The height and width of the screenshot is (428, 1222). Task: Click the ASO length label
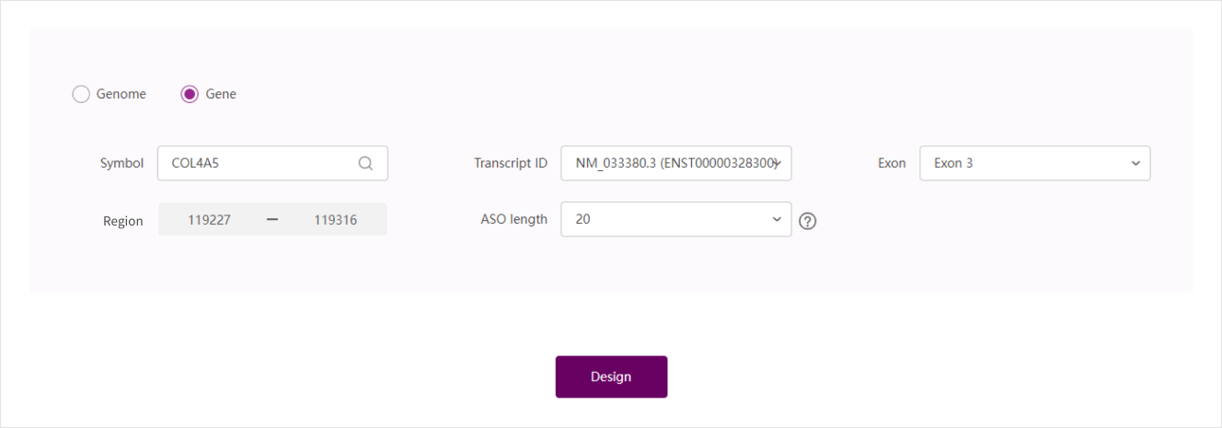coord(513,219)
